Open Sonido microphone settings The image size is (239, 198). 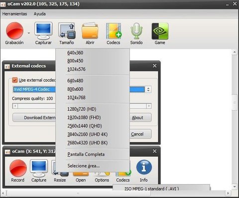(x=136, y=31)
